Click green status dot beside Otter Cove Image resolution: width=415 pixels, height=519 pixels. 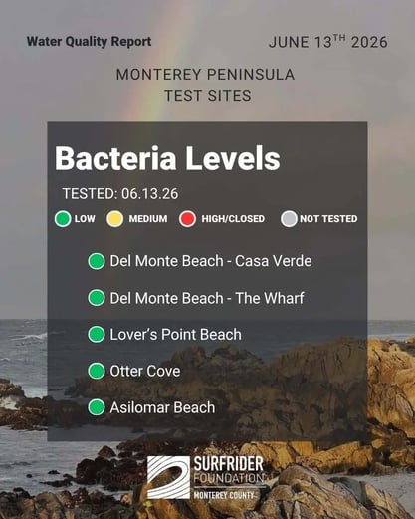click(97, 371)
